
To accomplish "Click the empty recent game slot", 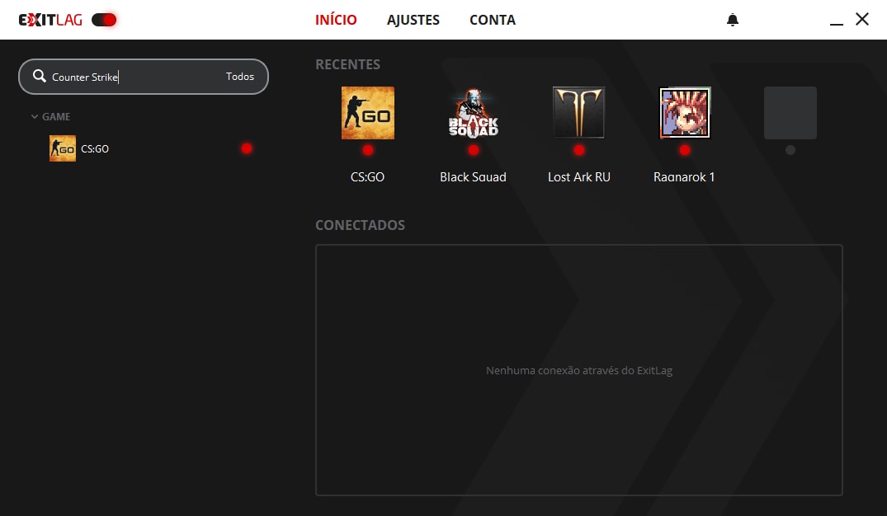I will click(x=790, y=112).
